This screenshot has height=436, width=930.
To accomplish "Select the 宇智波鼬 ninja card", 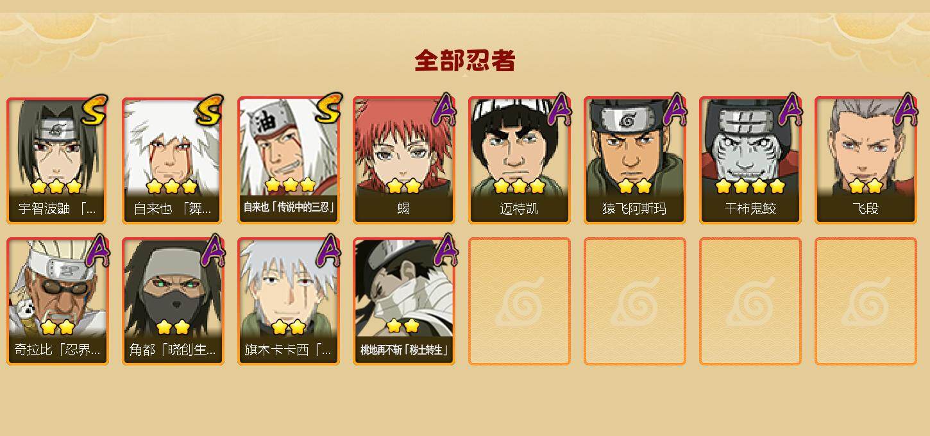I will click(x=58, y=160).
